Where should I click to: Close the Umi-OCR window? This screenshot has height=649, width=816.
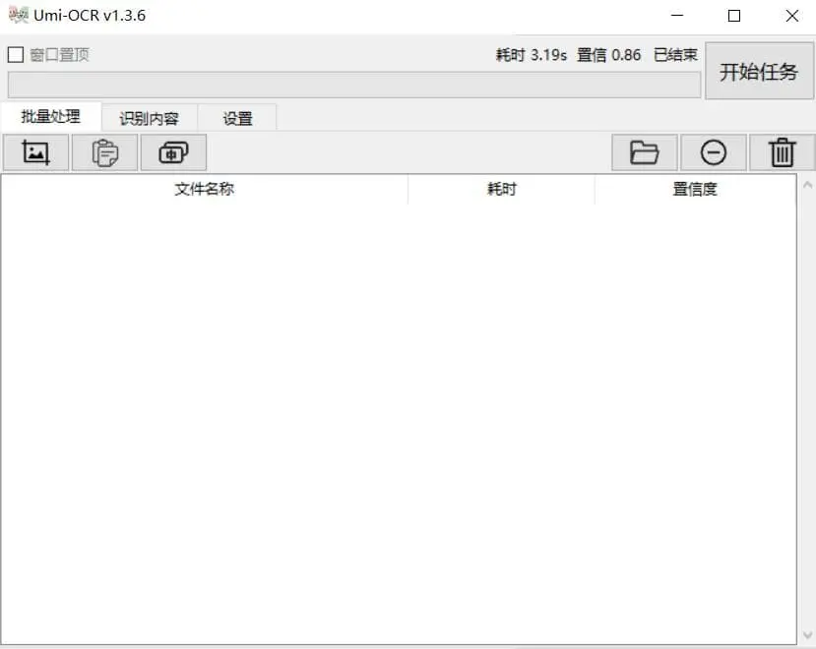pyautogui.click(x=792, y=16)
